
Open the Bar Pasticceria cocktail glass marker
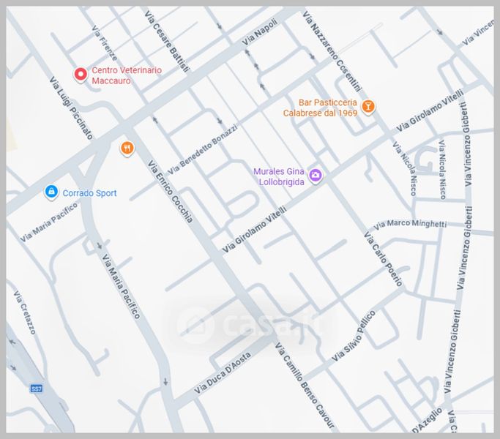370,107
